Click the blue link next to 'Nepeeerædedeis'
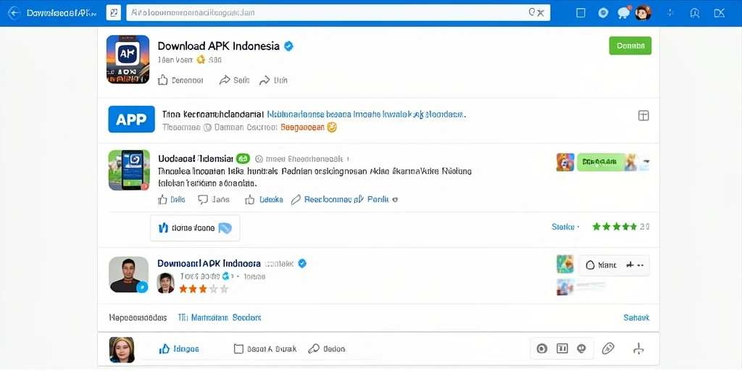742x371 pixels. tap(220, 317)
